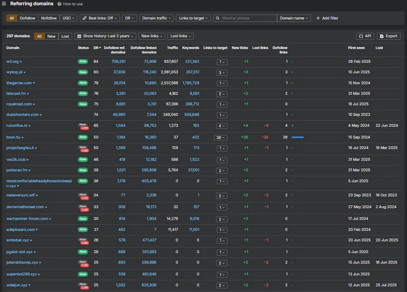Click the Export button
Image resolution: width=407 pixels, height=292 pixels.
(x=389, y=36)
